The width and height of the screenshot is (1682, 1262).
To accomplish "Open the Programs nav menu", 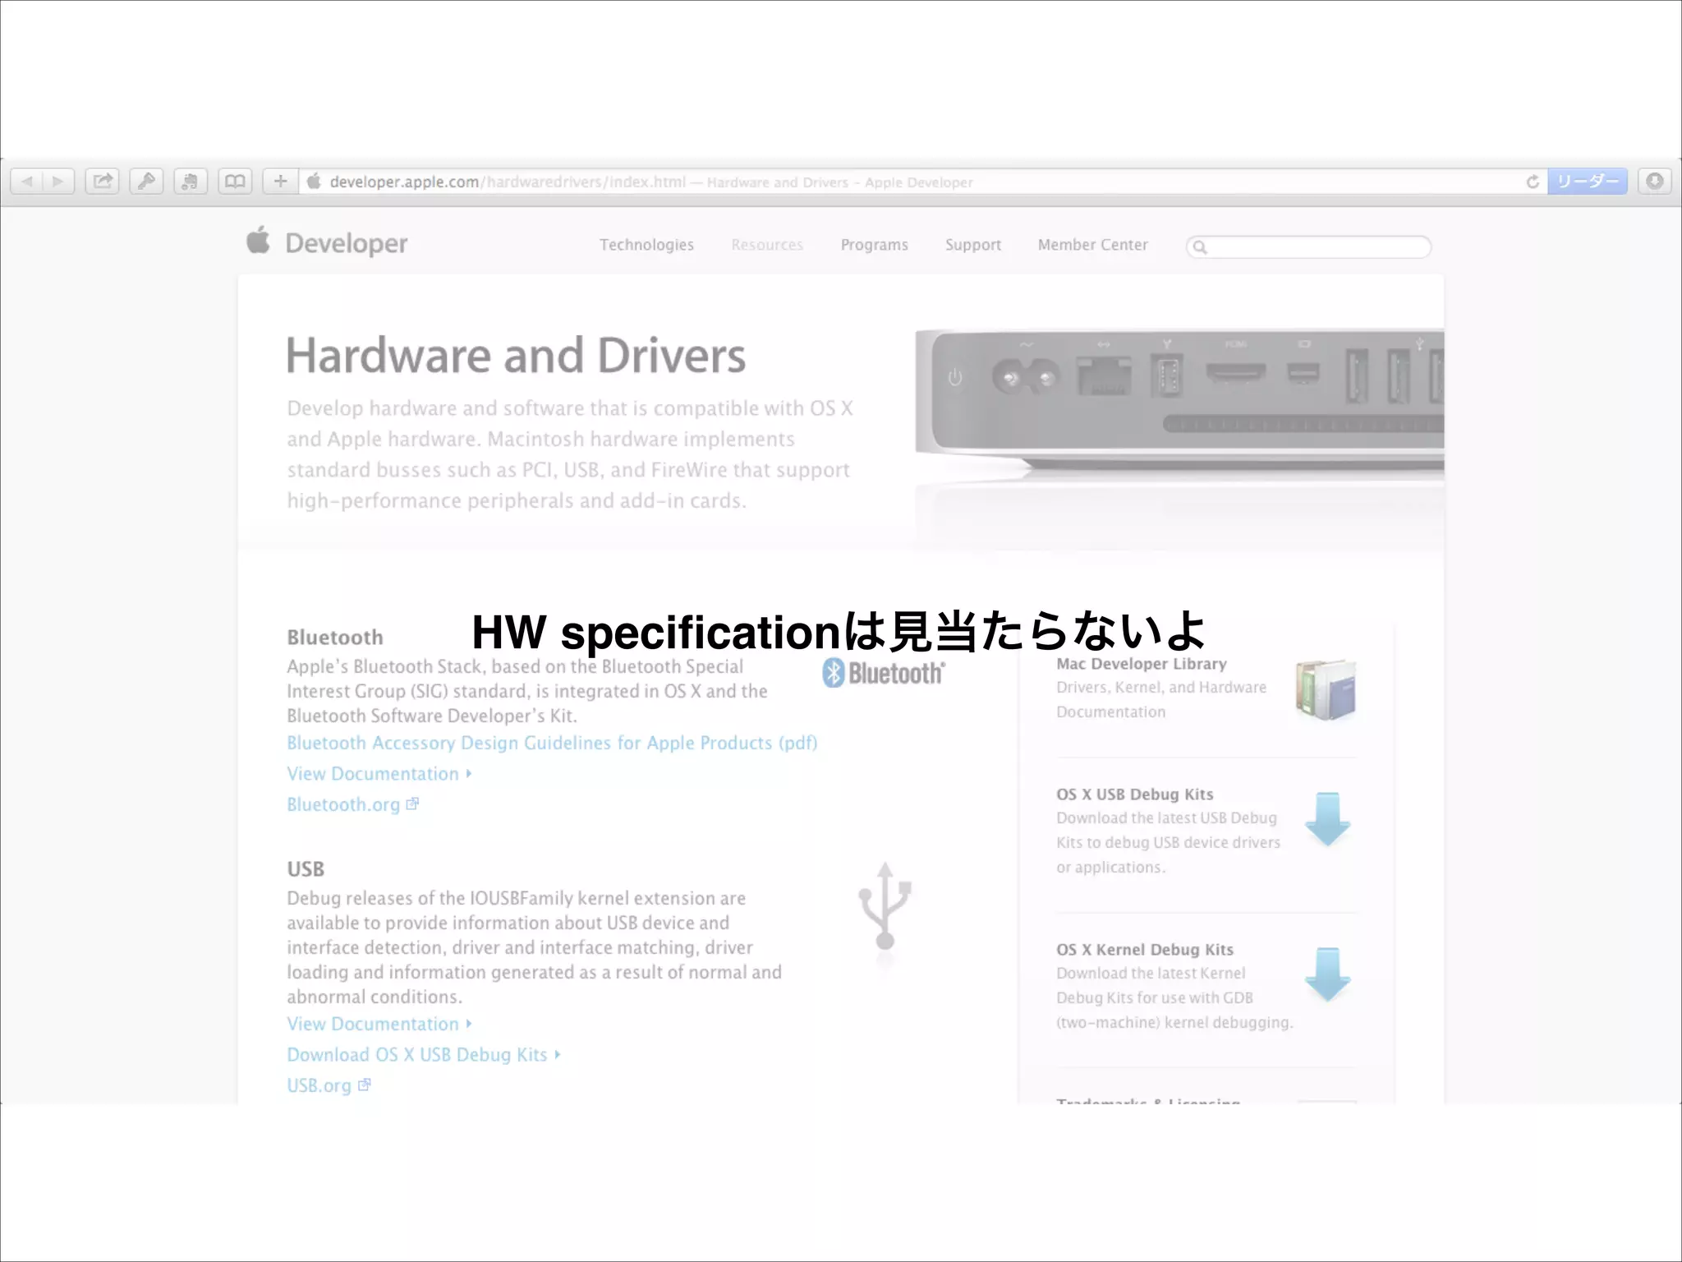I will [x=874, y=245].
